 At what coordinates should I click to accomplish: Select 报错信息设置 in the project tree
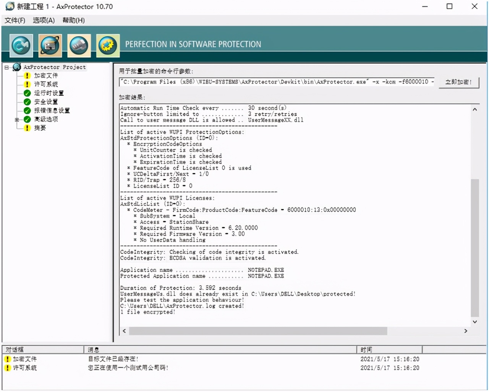point(52,111)
